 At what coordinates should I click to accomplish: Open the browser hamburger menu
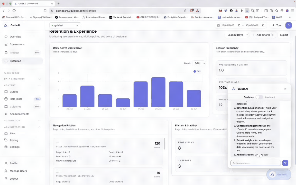(292, 11)
